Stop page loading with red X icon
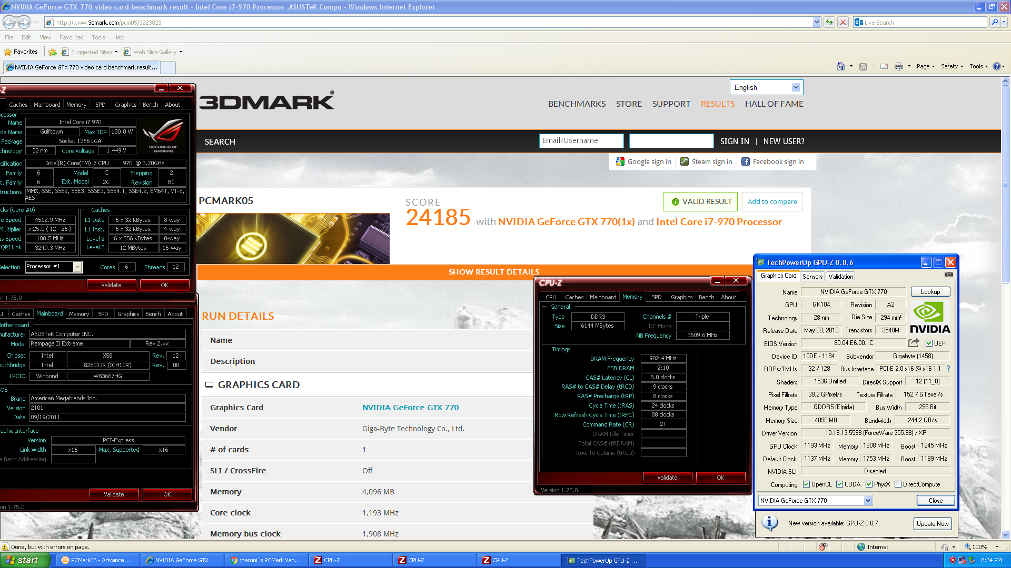The image size is (1011, 568). (843, 22)
